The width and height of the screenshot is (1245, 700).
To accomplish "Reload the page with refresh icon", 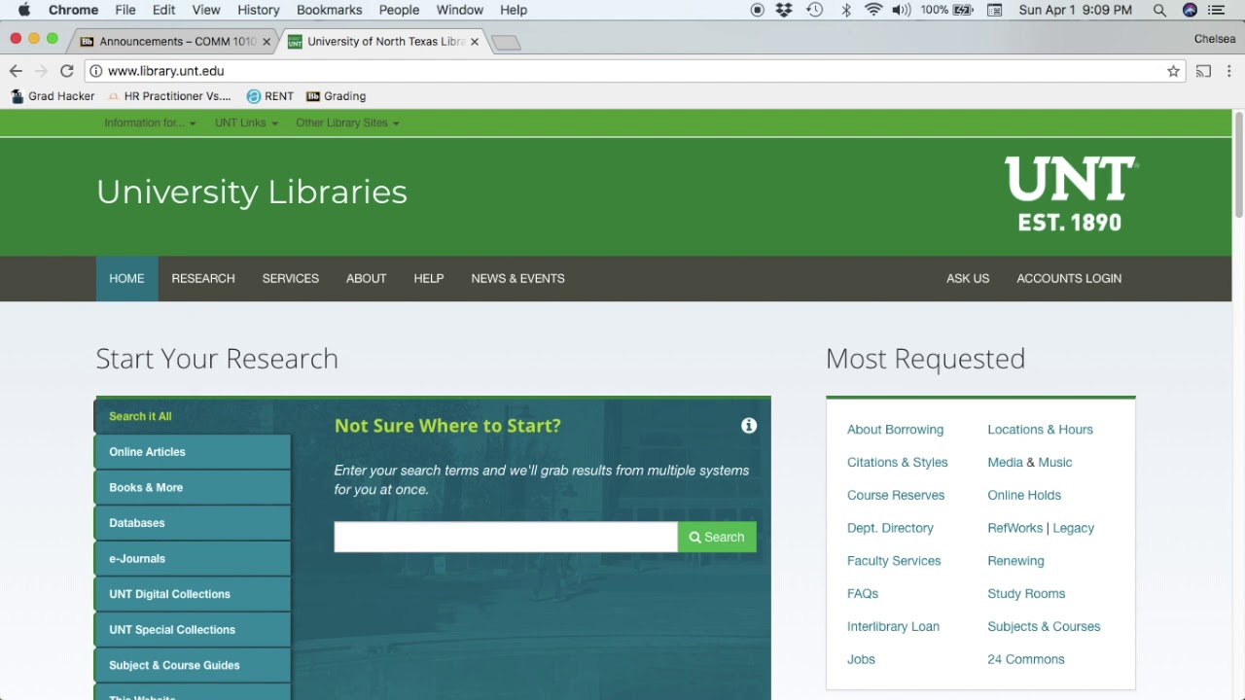I will click(66, 71).
